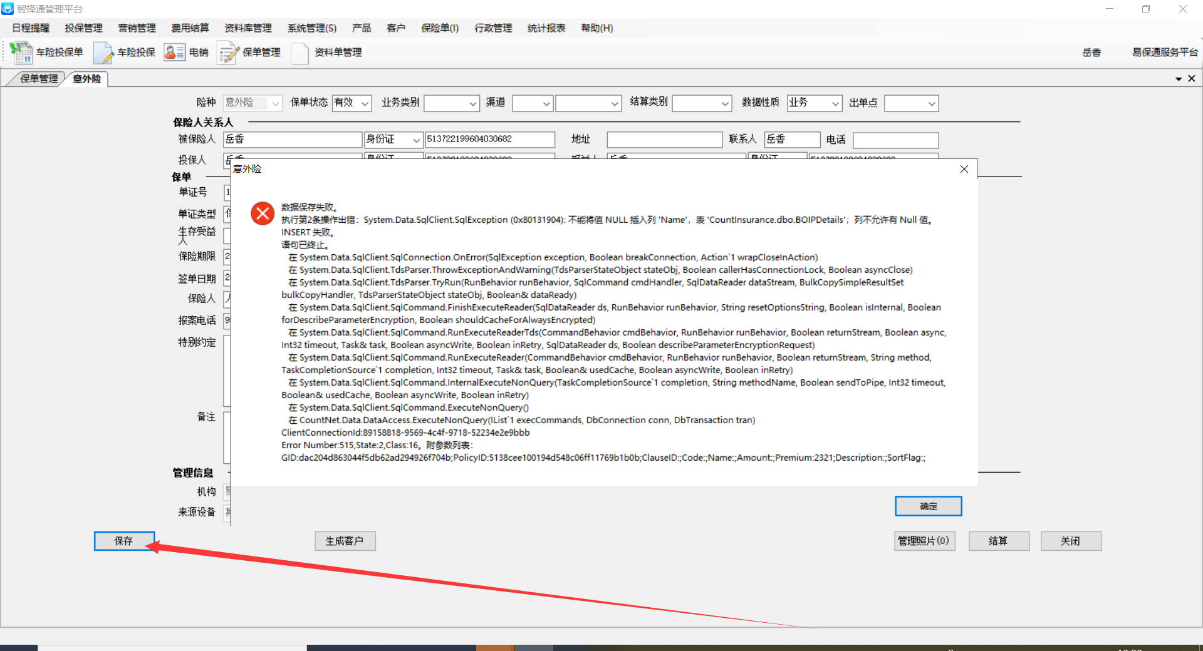Screen dimensions: 1203x651
Task: Open the 行政管理 menu
Action: (494, 28)
